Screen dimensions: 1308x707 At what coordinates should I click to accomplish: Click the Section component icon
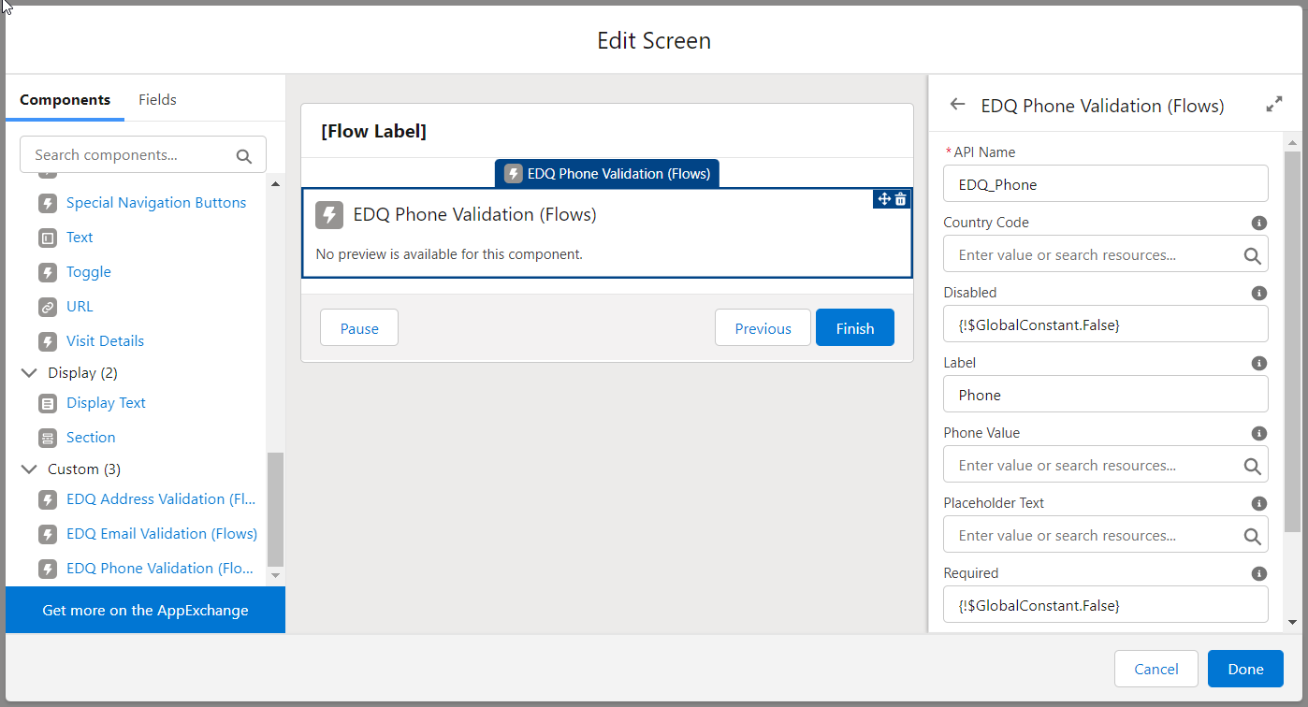click(x=48, y=437)
